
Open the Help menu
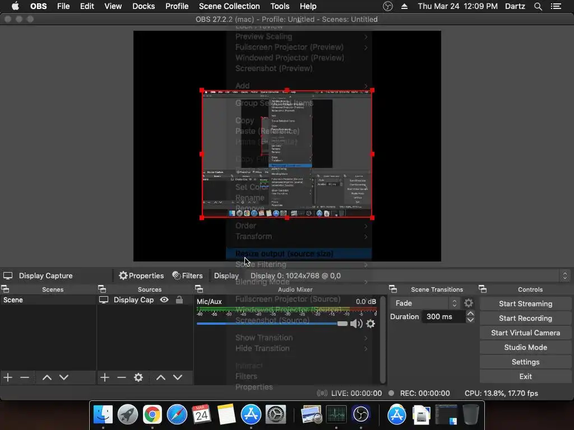pos(308,6)
